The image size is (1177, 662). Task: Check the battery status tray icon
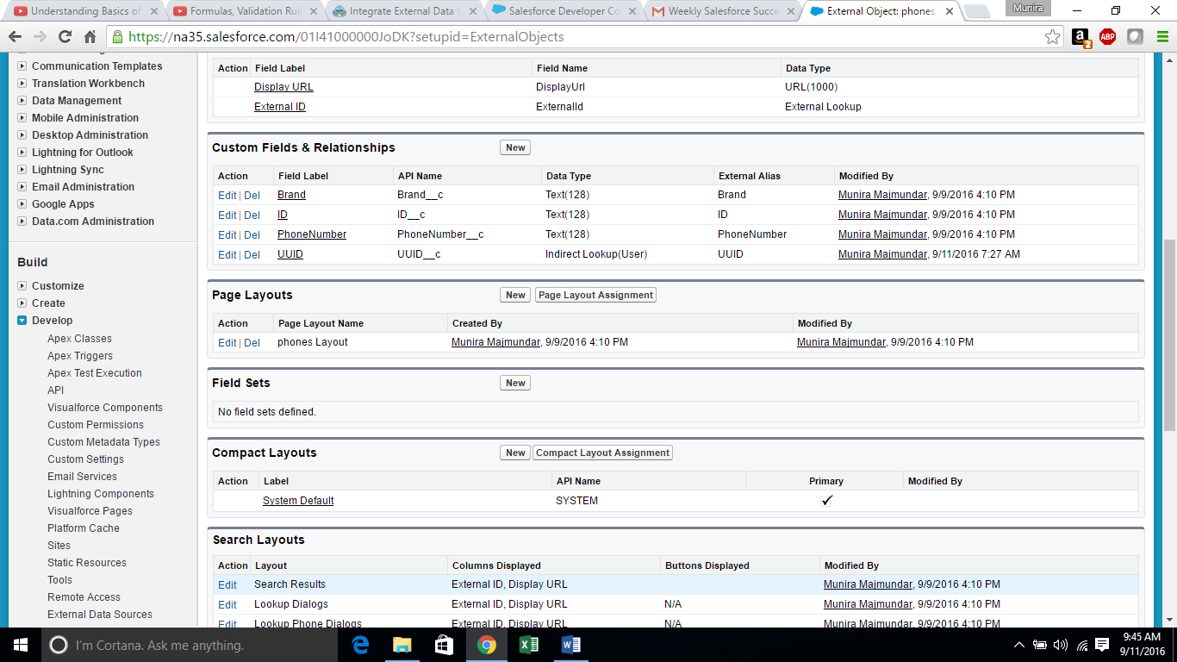1040,645
